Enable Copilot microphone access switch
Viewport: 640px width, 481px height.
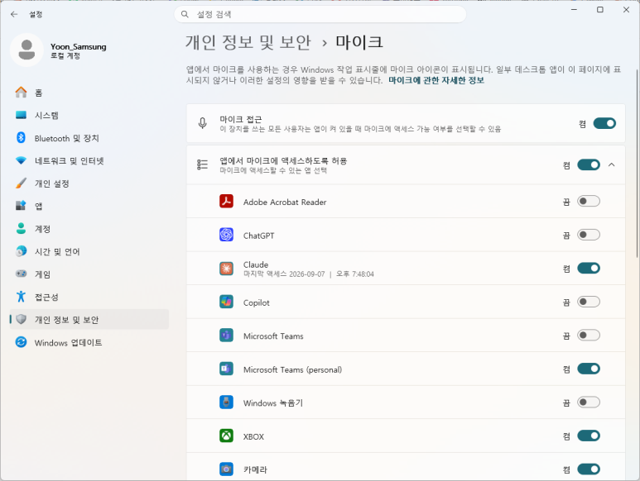[x=589, y=302]
